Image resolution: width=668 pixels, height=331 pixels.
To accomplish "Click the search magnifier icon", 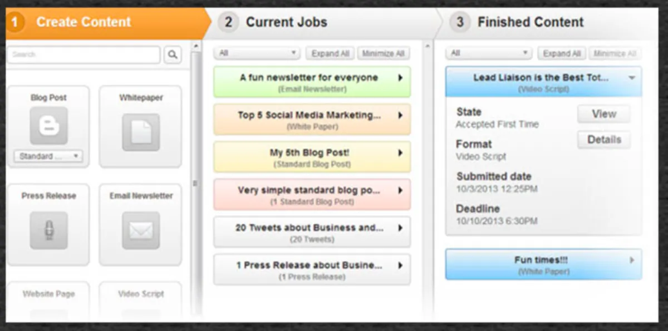I will [173, 55].
